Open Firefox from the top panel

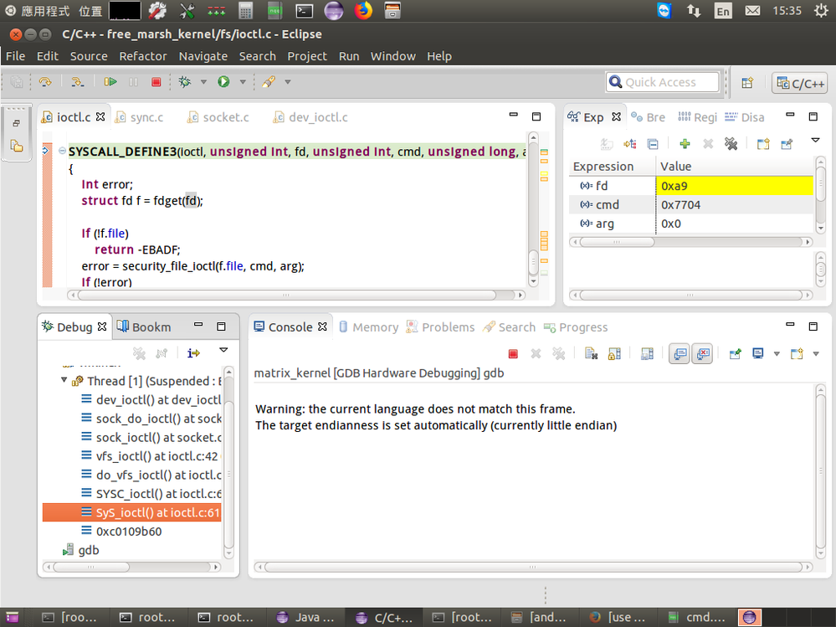tap(363, 11)
